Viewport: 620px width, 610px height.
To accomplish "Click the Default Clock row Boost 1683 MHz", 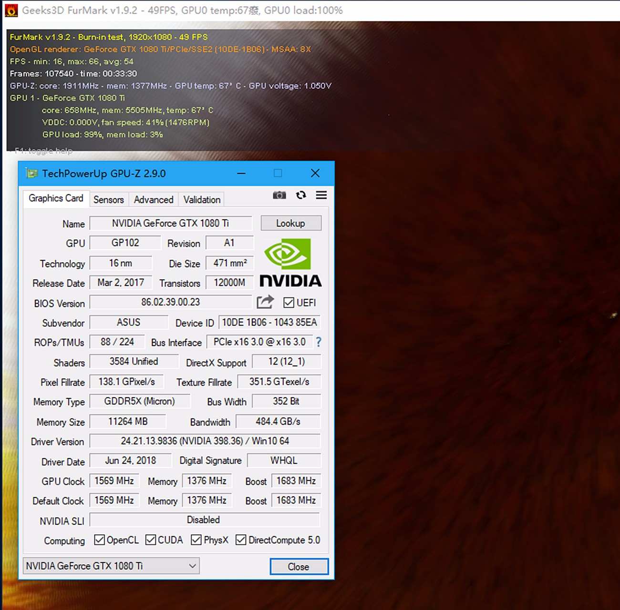I will (296, 500).
